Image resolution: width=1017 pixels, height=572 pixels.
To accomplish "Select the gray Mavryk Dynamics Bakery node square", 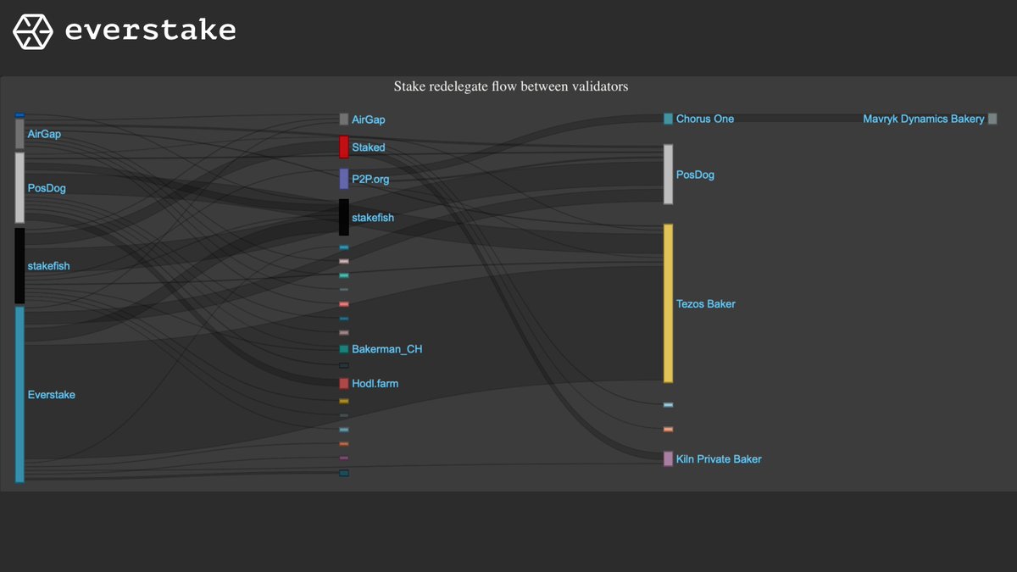I will (992, 119).
